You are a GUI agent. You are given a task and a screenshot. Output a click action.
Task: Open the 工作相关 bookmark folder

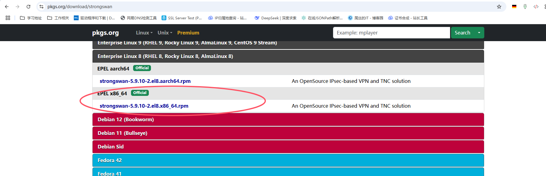click(x=58, y=18)
